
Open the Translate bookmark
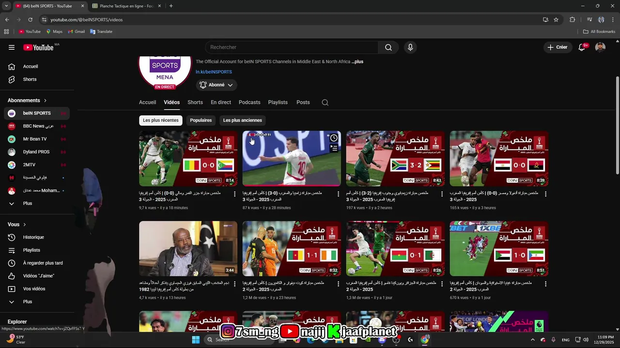pos(101,31)
